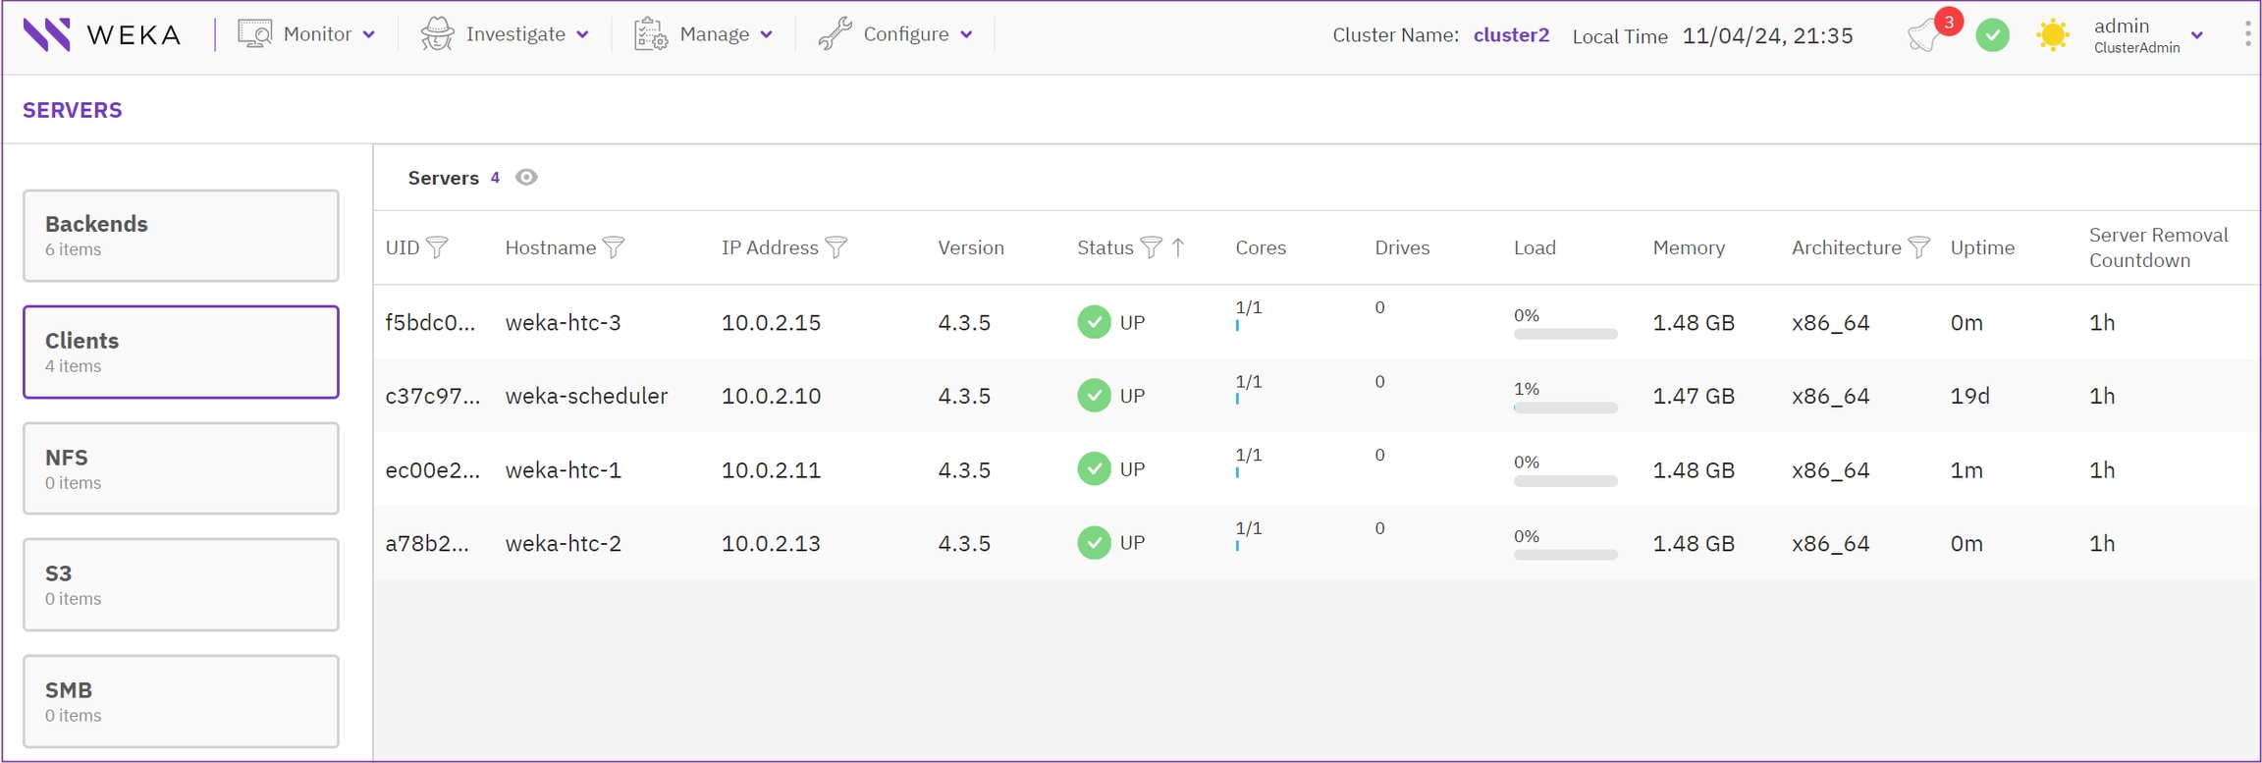The image size is (2262, 763).
Task: Toggle sun icon light/dark theme
Action: [x=2052, y=35]
